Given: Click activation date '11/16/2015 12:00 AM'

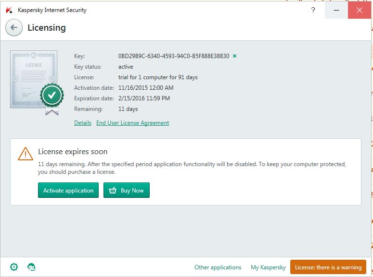Looking at the screenshot, I should click(146, 88).
